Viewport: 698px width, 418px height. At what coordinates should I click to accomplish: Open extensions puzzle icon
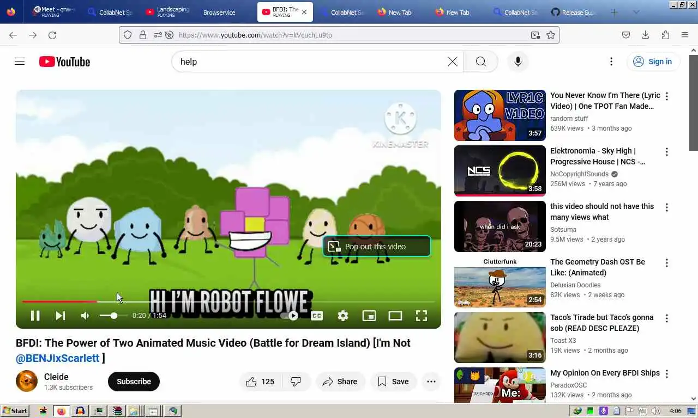(x=665, y=35)
